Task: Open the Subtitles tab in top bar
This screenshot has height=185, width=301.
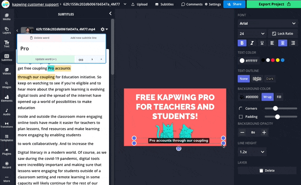Action: click(x=164, y=5)
